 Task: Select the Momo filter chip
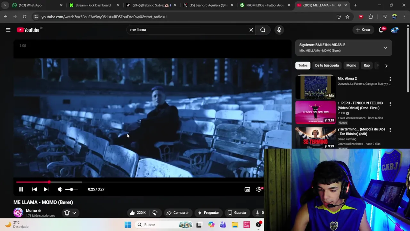(351, 65)
